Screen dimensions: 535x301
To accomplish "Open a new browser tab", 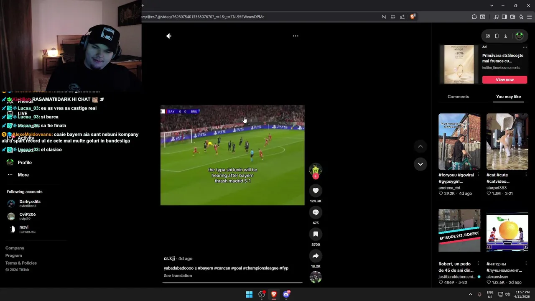I will (143, 5).
